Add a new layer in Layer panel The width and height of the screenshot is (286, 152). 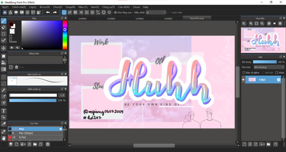pos(244,144)
